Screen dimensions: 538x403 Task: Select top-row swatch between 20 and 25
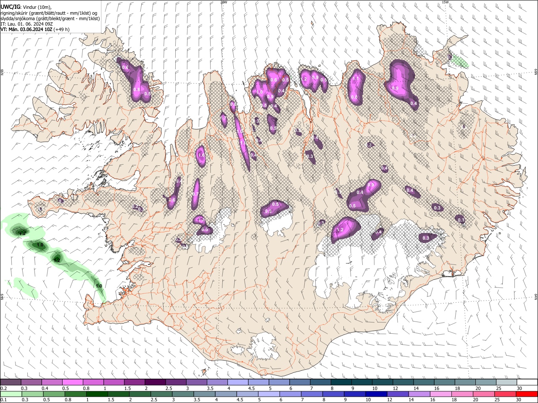pyautogui.click(x=485, y=382)
